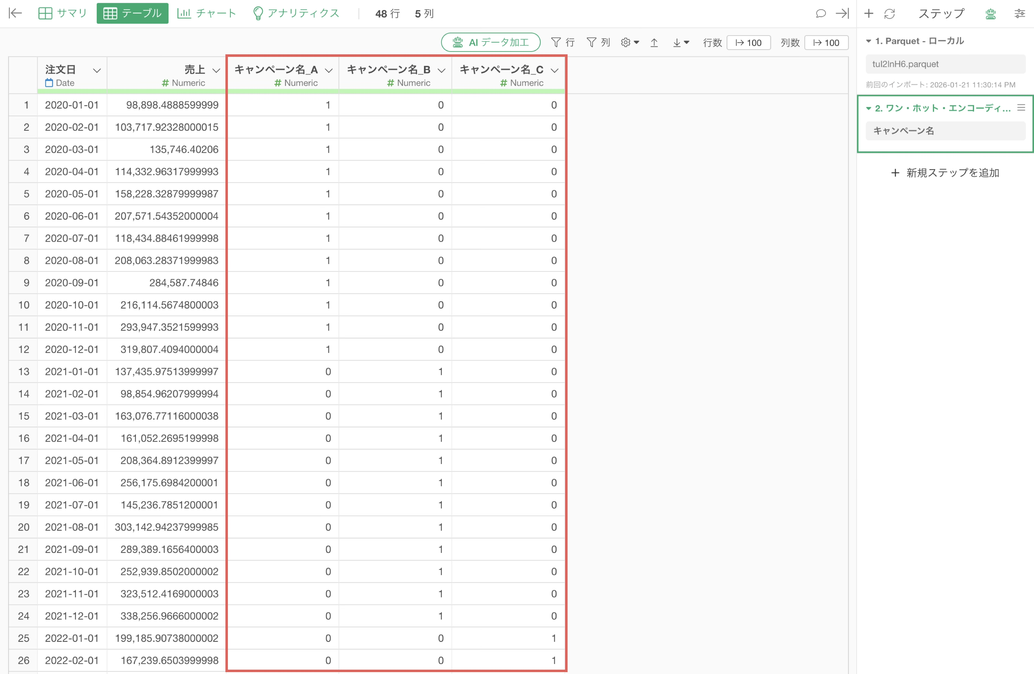Viewport: 1034px width, 674px height.
Task: Collapse the 1. Parquet - ローカル step
Action: coord(869,41)
